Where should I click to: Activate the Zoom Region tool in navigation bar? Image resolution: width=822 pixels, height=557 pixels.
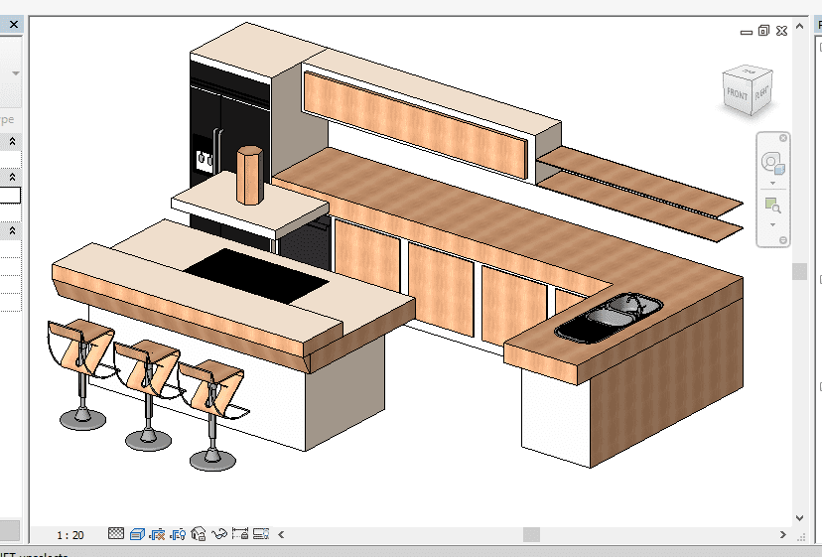coord(771,206)
